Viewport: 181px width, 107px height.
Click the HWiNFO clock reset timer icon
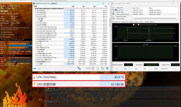tap(93, 68)
